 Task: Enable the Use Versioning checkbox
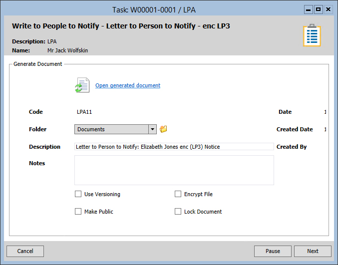click(x=78, y=194)
